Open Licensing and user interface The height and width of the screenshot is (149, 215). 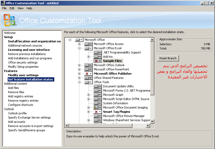point(29,50)
